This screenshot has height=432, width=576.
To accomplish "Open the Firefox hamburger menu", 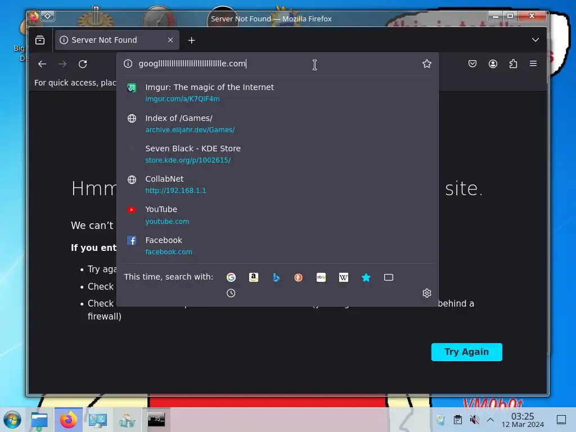I will coord(533,64).
